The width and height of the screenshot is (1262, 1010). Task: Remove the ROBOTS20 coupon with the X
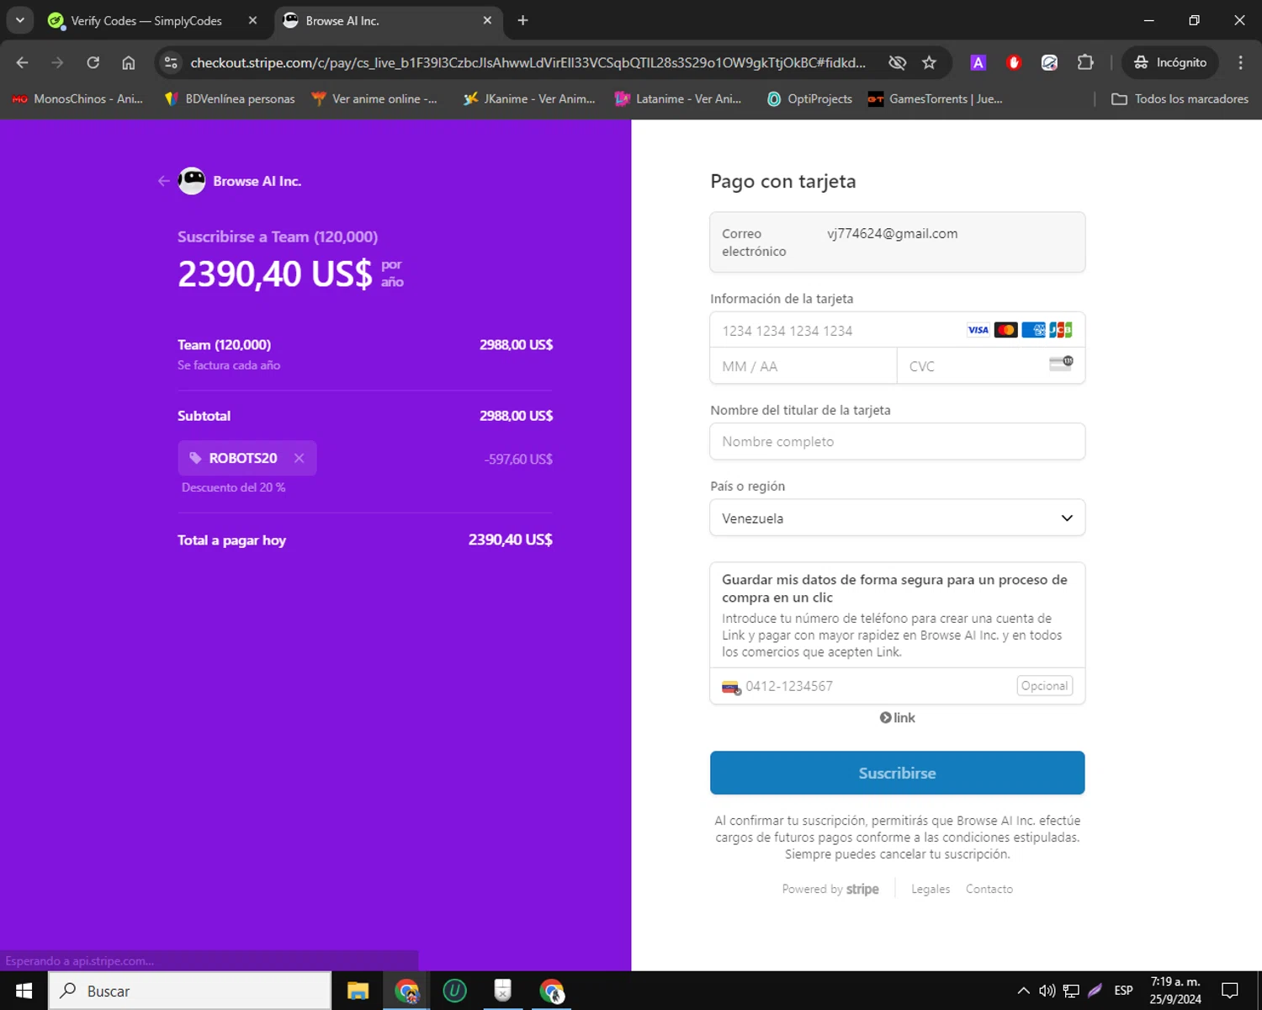coord(299,458)
